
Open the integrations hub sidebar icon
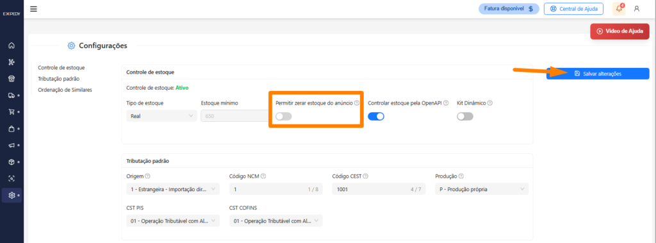[x=12, y=62]
